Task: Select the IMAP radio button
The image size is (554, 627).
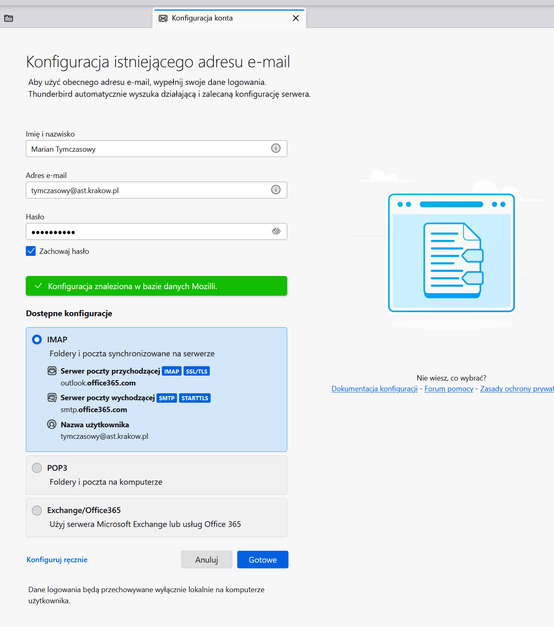Action: point(37,339)
